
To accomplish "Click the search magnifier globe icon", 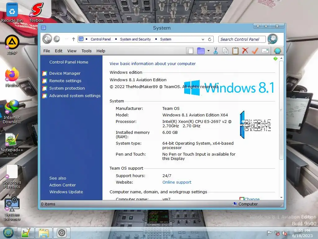I will [x=272, y=39].
